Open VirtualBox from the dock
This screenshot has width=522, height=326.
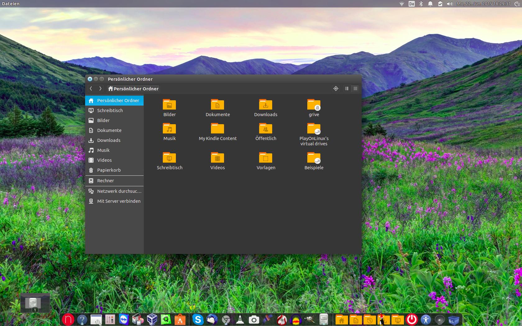[x=152, y=319]
